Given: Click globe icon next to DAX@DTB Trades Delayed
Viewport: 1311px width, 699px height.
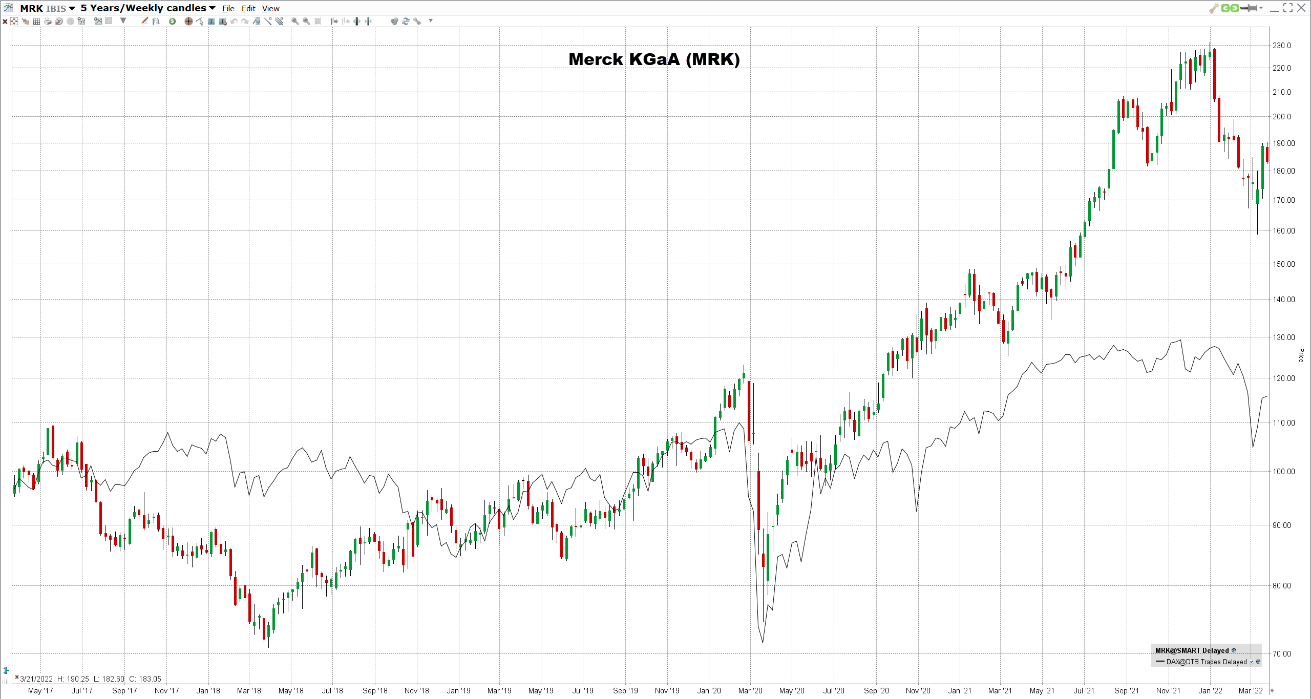Looking at the screenshot, I should pos(1258,662).
